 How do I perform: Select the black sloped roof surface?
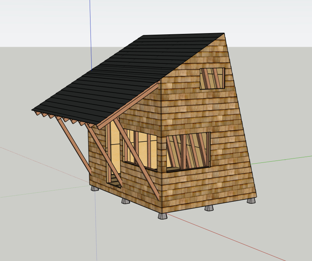click(128, 79)
